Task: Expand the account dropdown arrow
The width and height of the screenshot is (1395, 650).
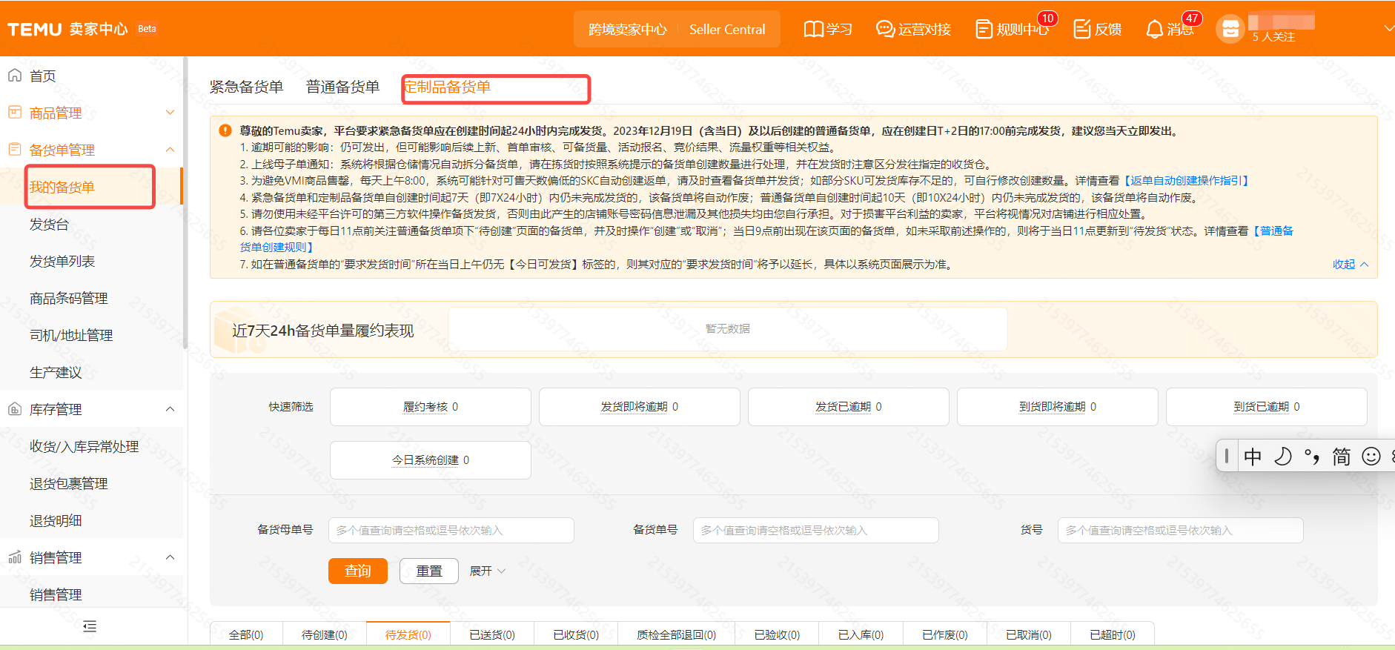Action: tap(1388, 28)
